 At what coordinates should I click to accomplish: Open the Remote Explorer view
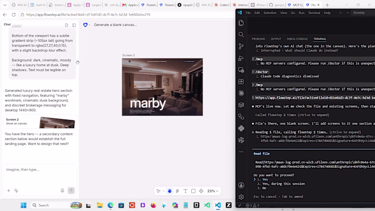241,70
